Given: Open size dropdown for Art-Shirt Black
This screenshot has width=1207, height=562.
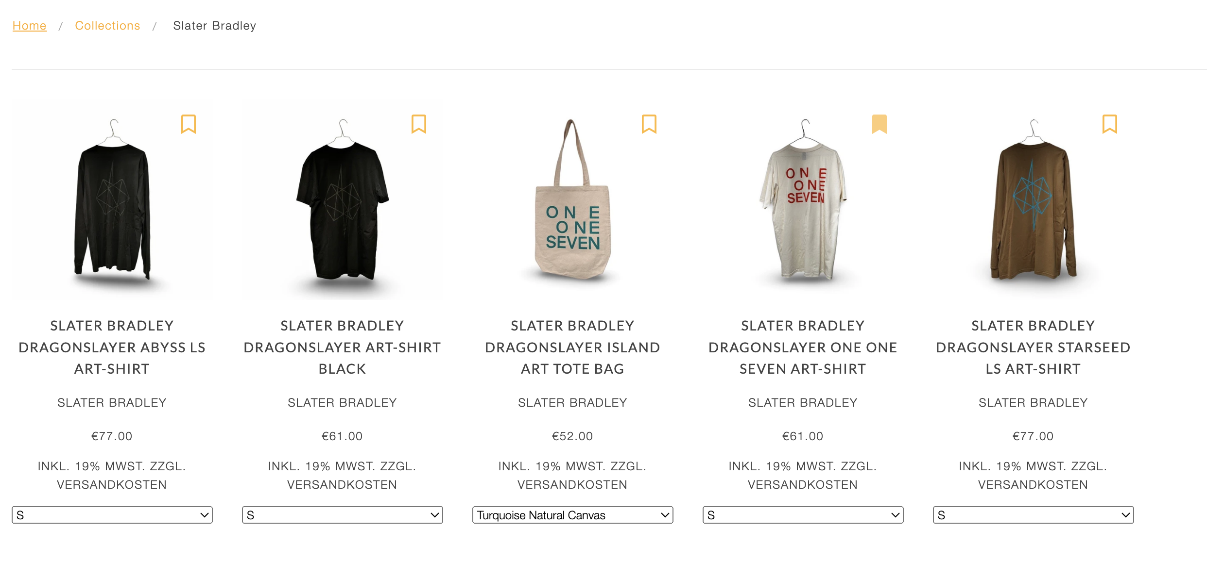Looking at the screenshot, I should 343,515.
